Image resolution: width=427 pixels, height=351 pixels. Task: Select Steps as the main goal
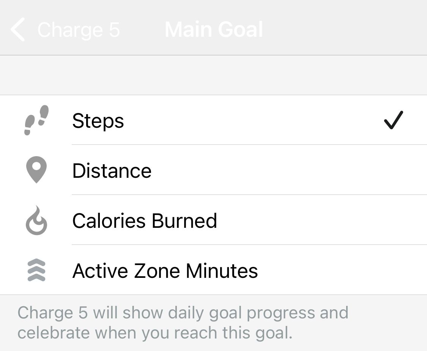point(98,121)
